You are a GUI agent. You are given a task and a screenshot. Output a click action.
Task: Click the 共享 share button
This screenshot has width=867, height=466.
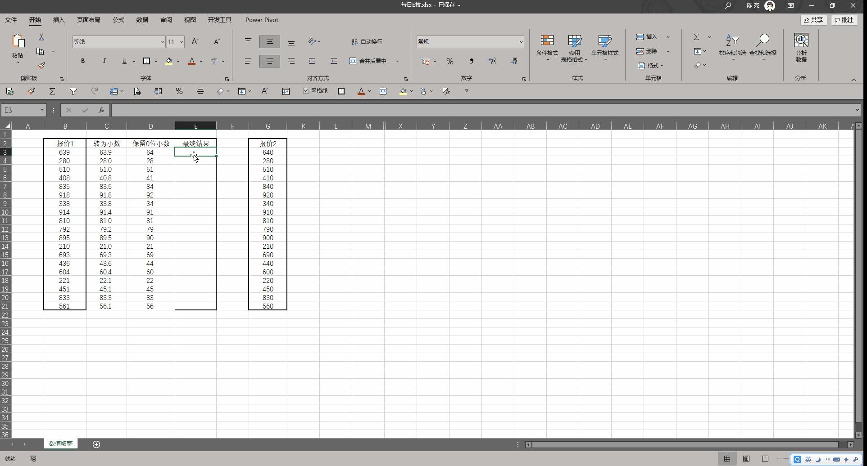813,20
